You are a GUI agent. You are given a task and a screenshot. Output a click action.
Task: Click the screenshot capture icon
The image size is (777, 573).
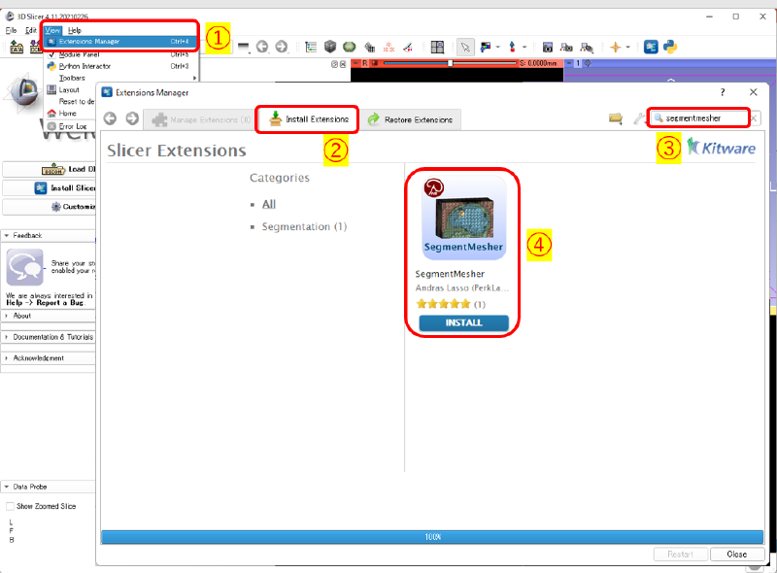click(x=547, y=47)
